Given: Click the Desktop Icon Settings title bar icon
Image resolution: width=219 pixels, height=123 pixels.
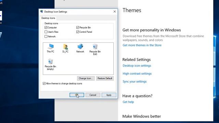Looking at the screenshot, I should 42,12.
